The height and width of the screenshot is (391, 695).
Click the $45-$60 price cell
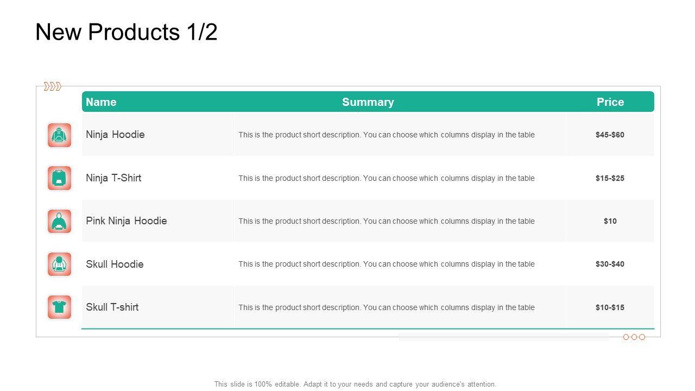coord(610,135)
